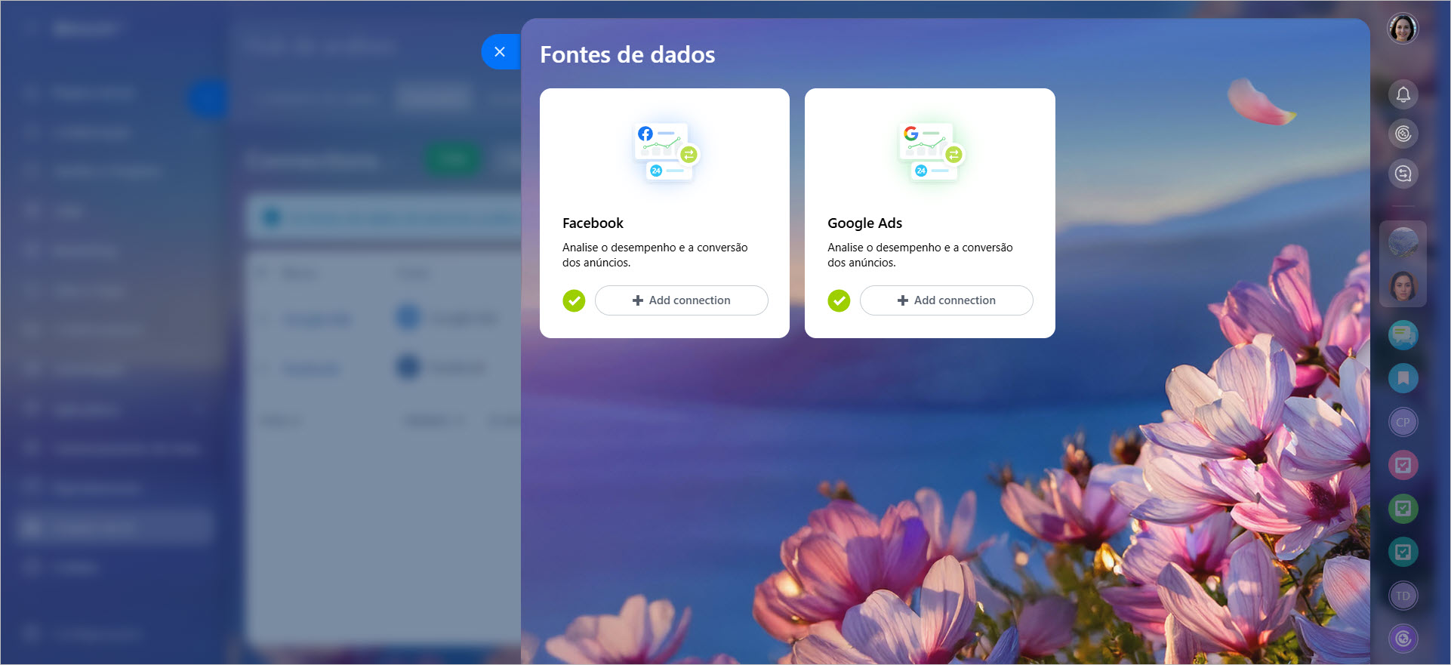
Task: Click the Fontes de dados heading
Action: click(627, 54)
